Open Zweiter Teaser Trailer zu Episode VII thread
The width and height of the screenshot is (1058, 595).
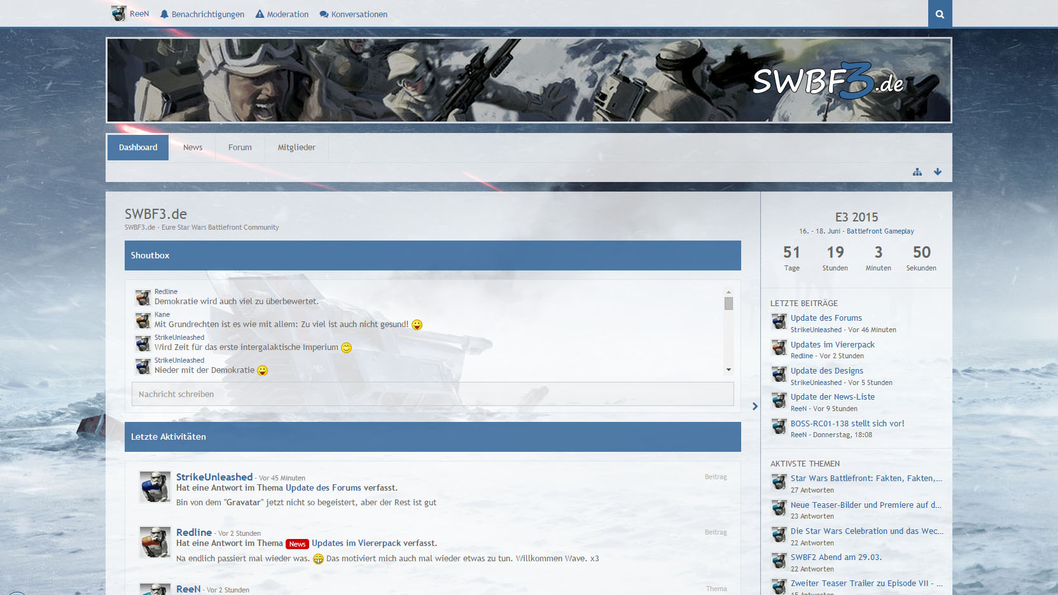tap(867, 583)
